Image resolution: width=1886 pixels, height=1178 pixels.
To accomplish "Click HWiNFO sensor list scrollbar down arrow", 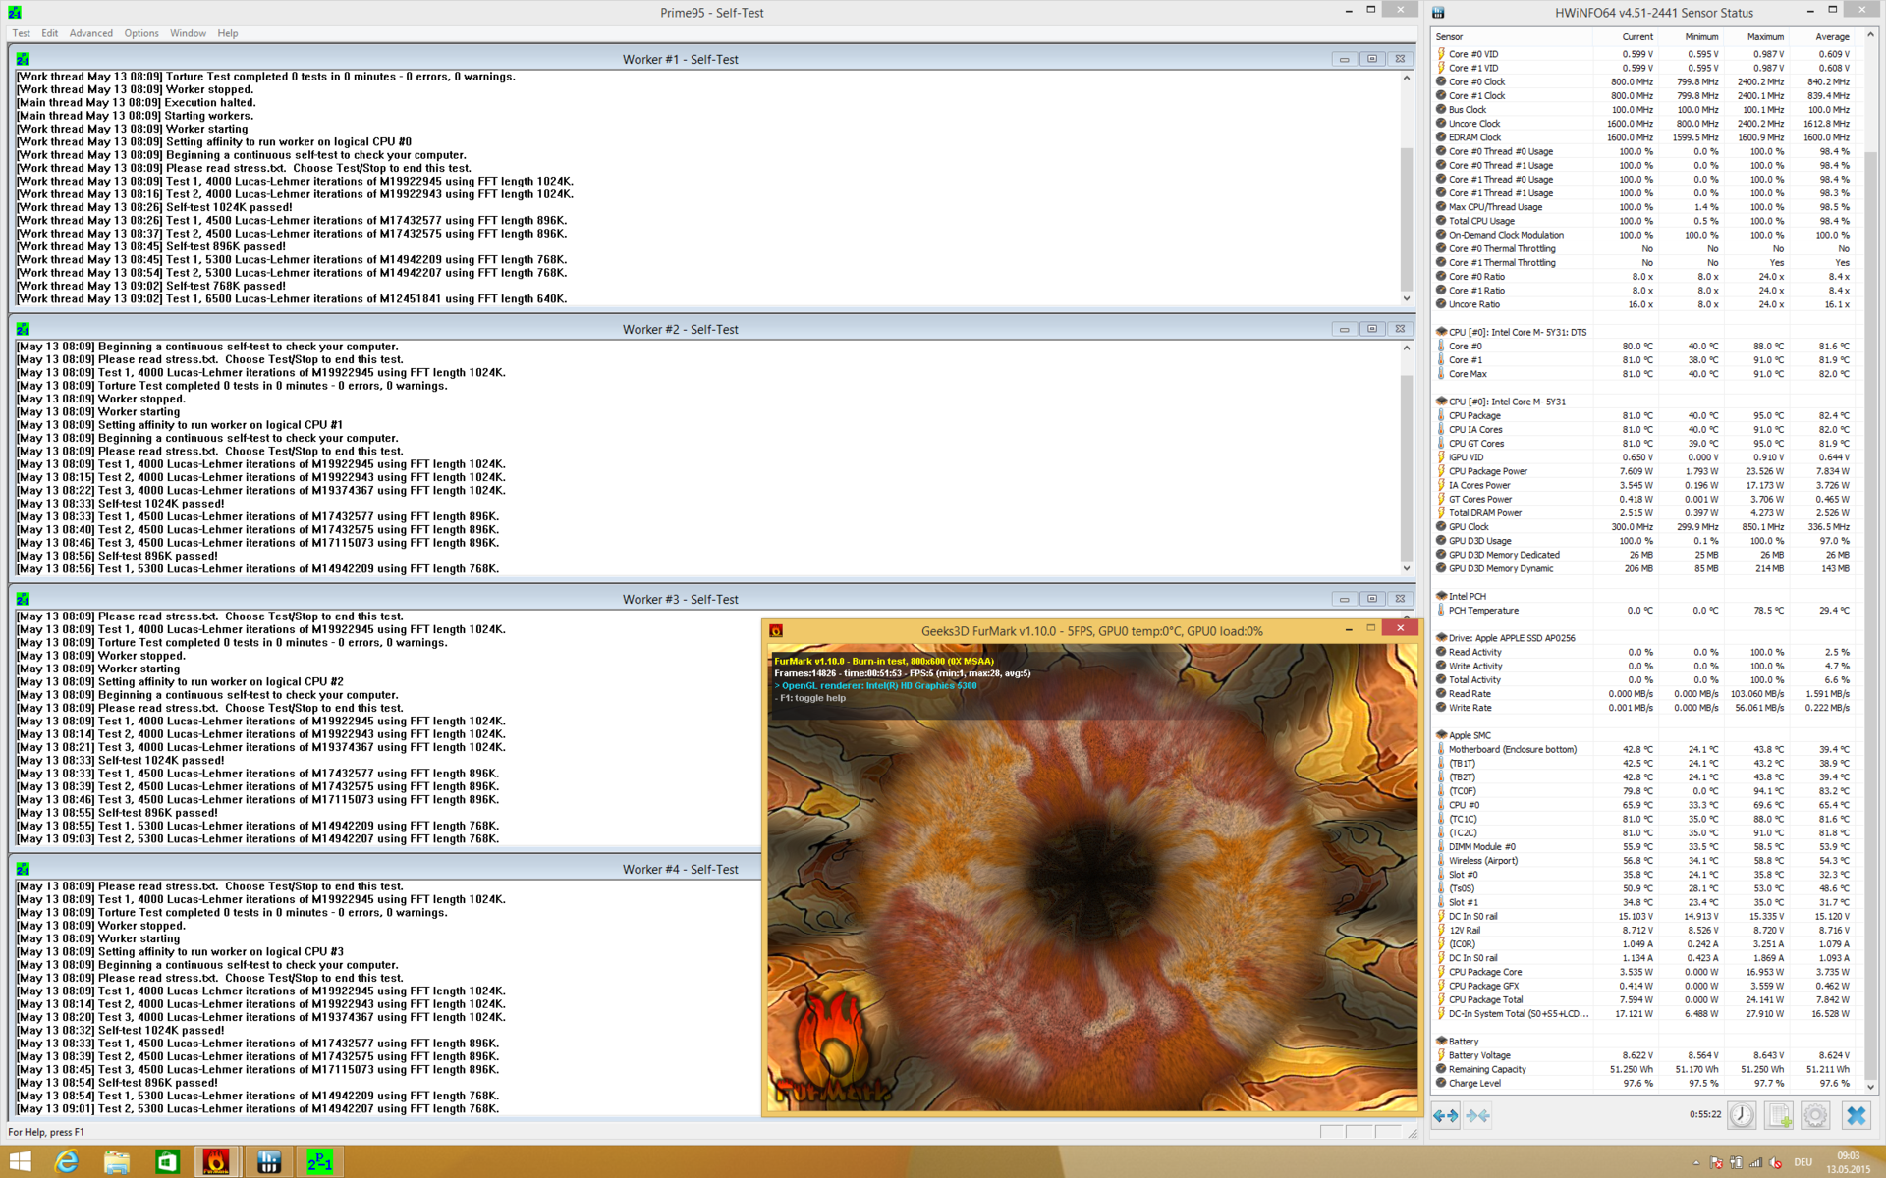I will (x=1870, y=1087).
